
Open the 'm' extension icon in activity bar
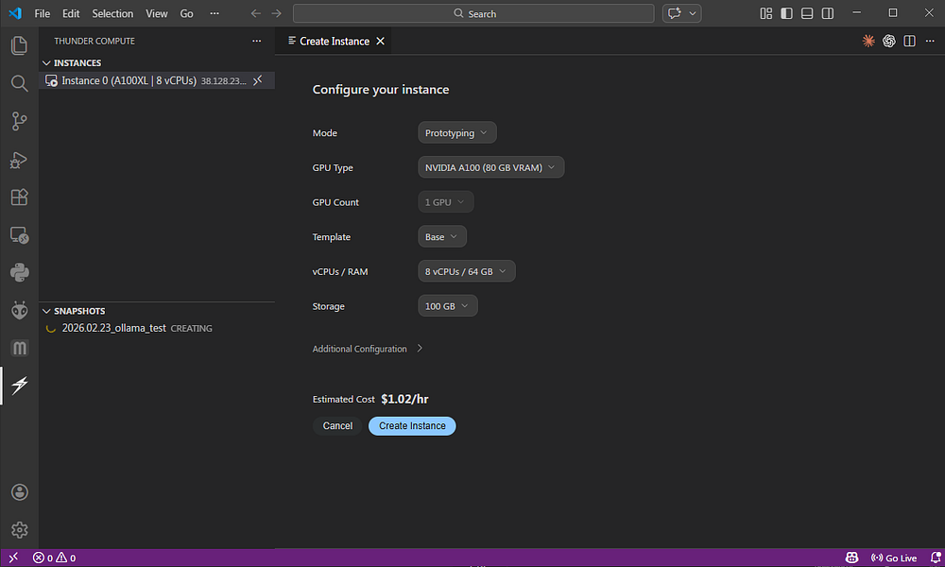pyautogui.click(x=19, y=348)
